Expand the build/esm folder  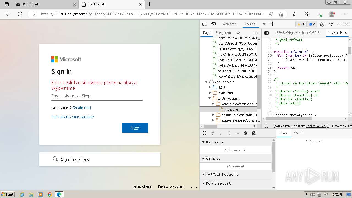coord(210,93)
